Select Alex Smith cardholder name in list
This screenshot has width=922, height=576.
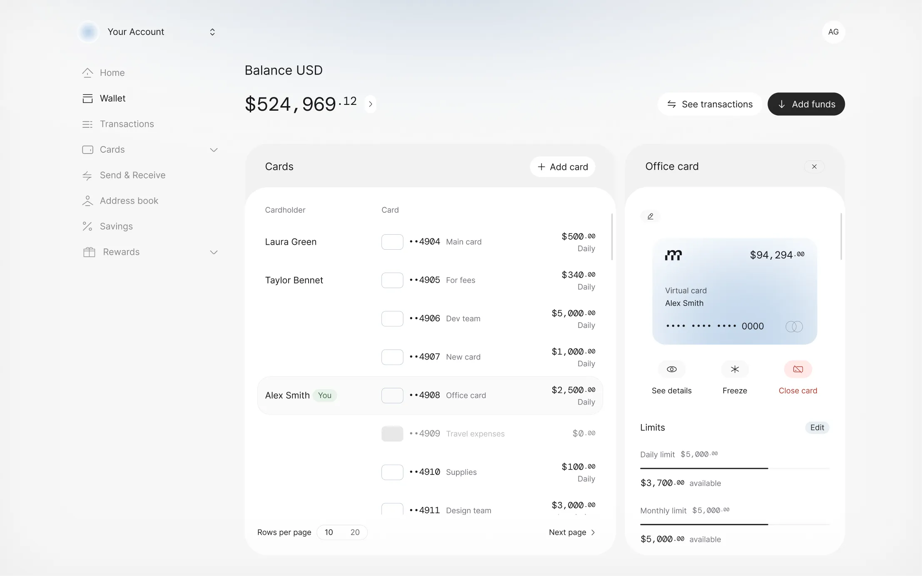coord(287,395)
